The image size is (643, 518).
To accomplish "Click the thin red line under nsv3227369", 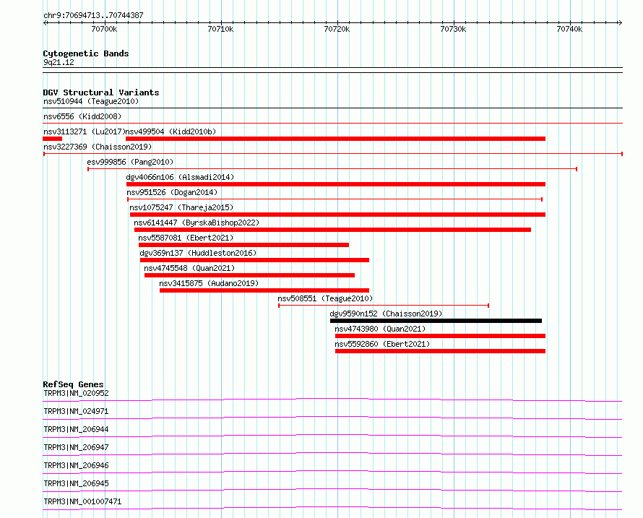I will pyautogui.click(x=333, y=154).
